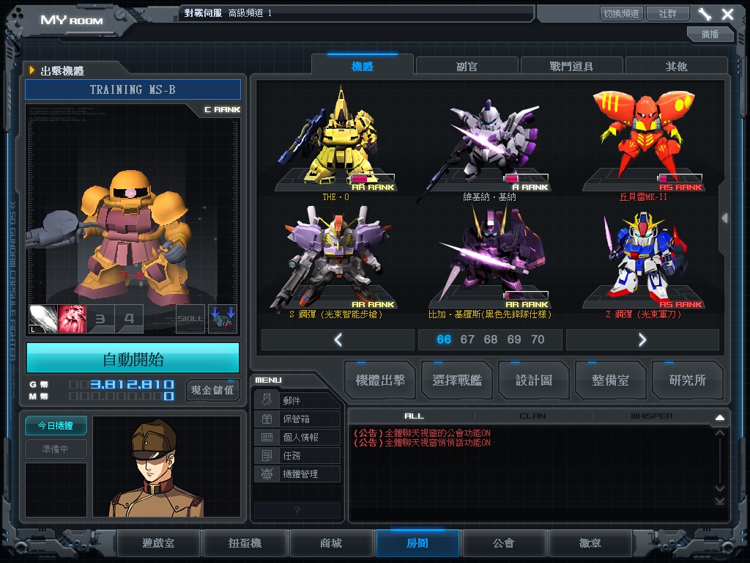Click the mail envelope icon beside 郵件
The width and height of the screenshot is (750, 563).
tap(267, 400)
